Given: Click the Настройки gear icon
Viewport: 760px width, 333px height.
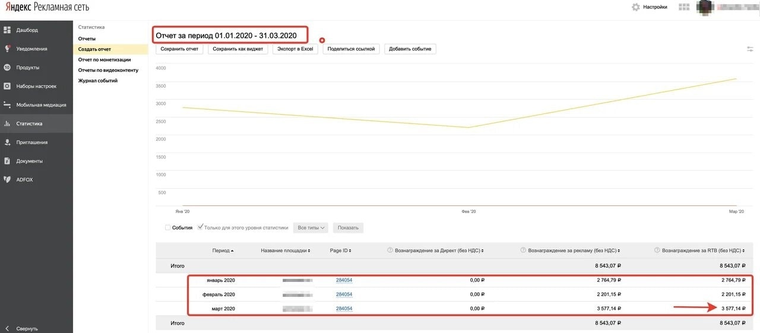Looking at the screenshot, I should tap(636, 7).
